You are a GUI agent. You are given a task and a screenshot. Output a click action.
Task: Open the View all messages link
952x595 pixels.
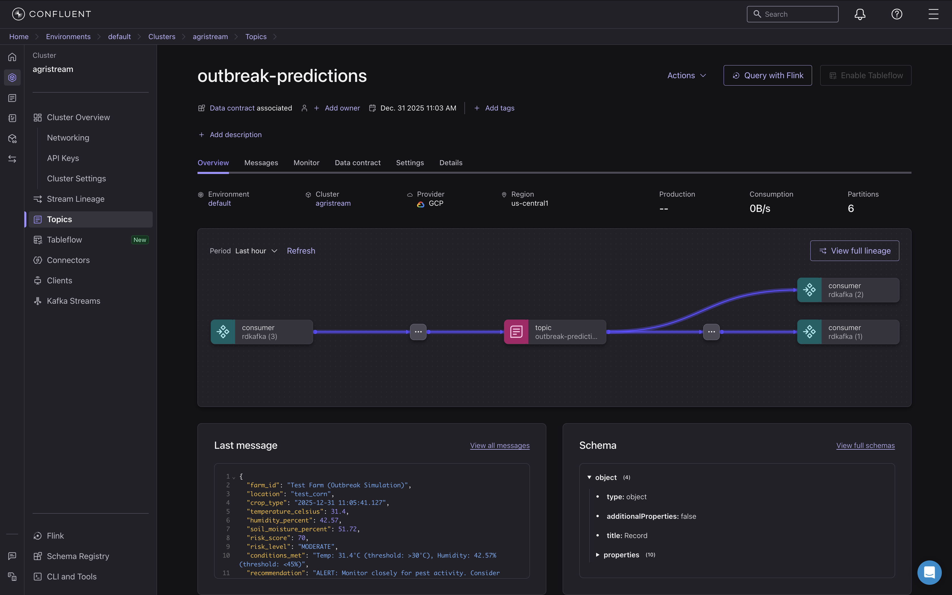coord(499,445)
